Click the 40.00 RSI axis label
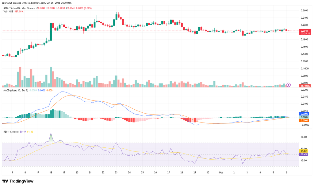 [304, 160]
